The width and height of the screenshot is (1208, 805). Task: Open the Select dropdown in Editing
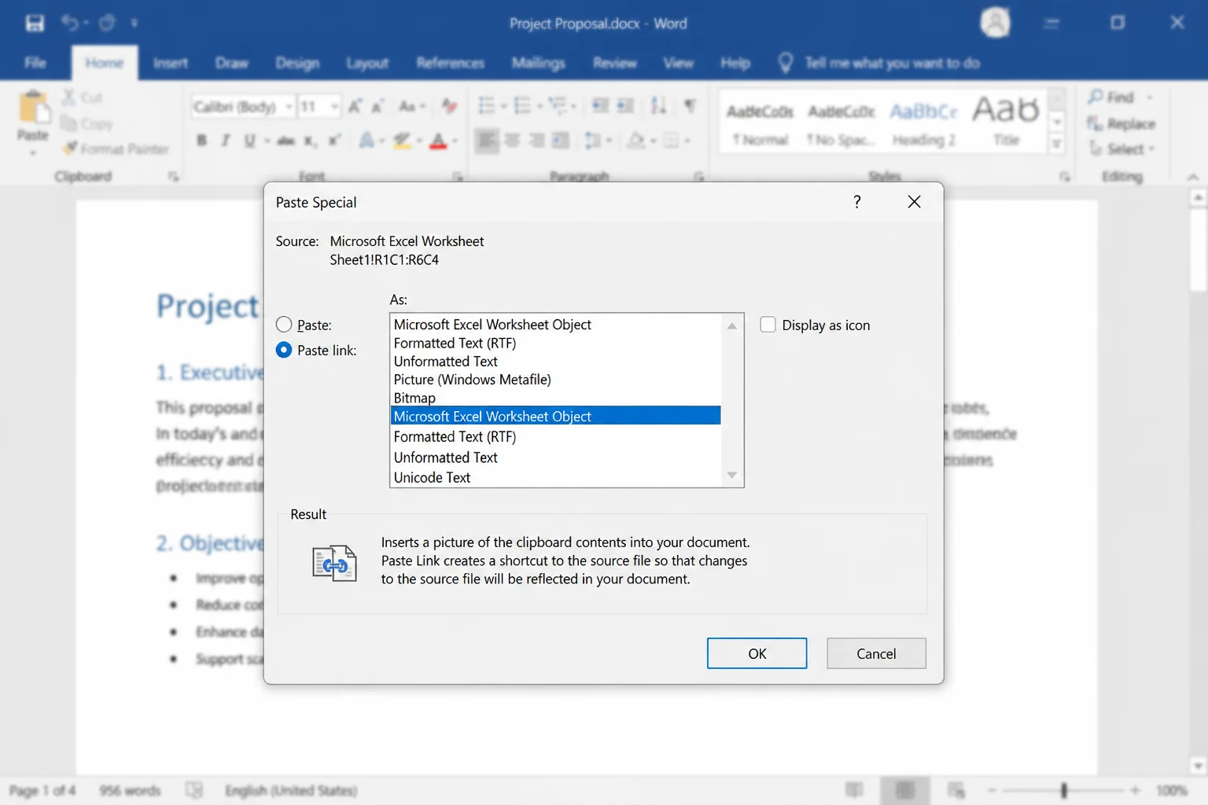pos(1121,149)
